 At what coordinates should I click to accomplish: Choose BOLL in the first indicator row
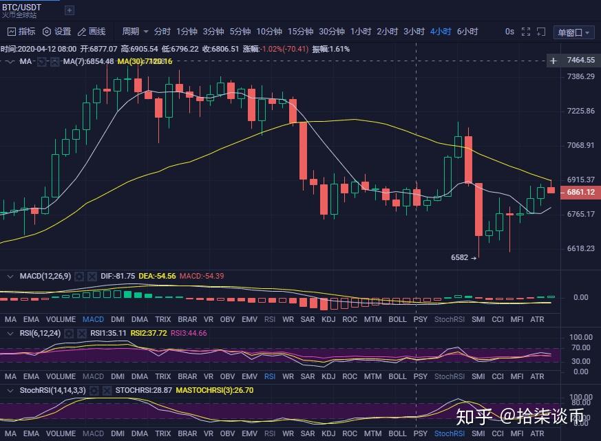tap(397, 319)
